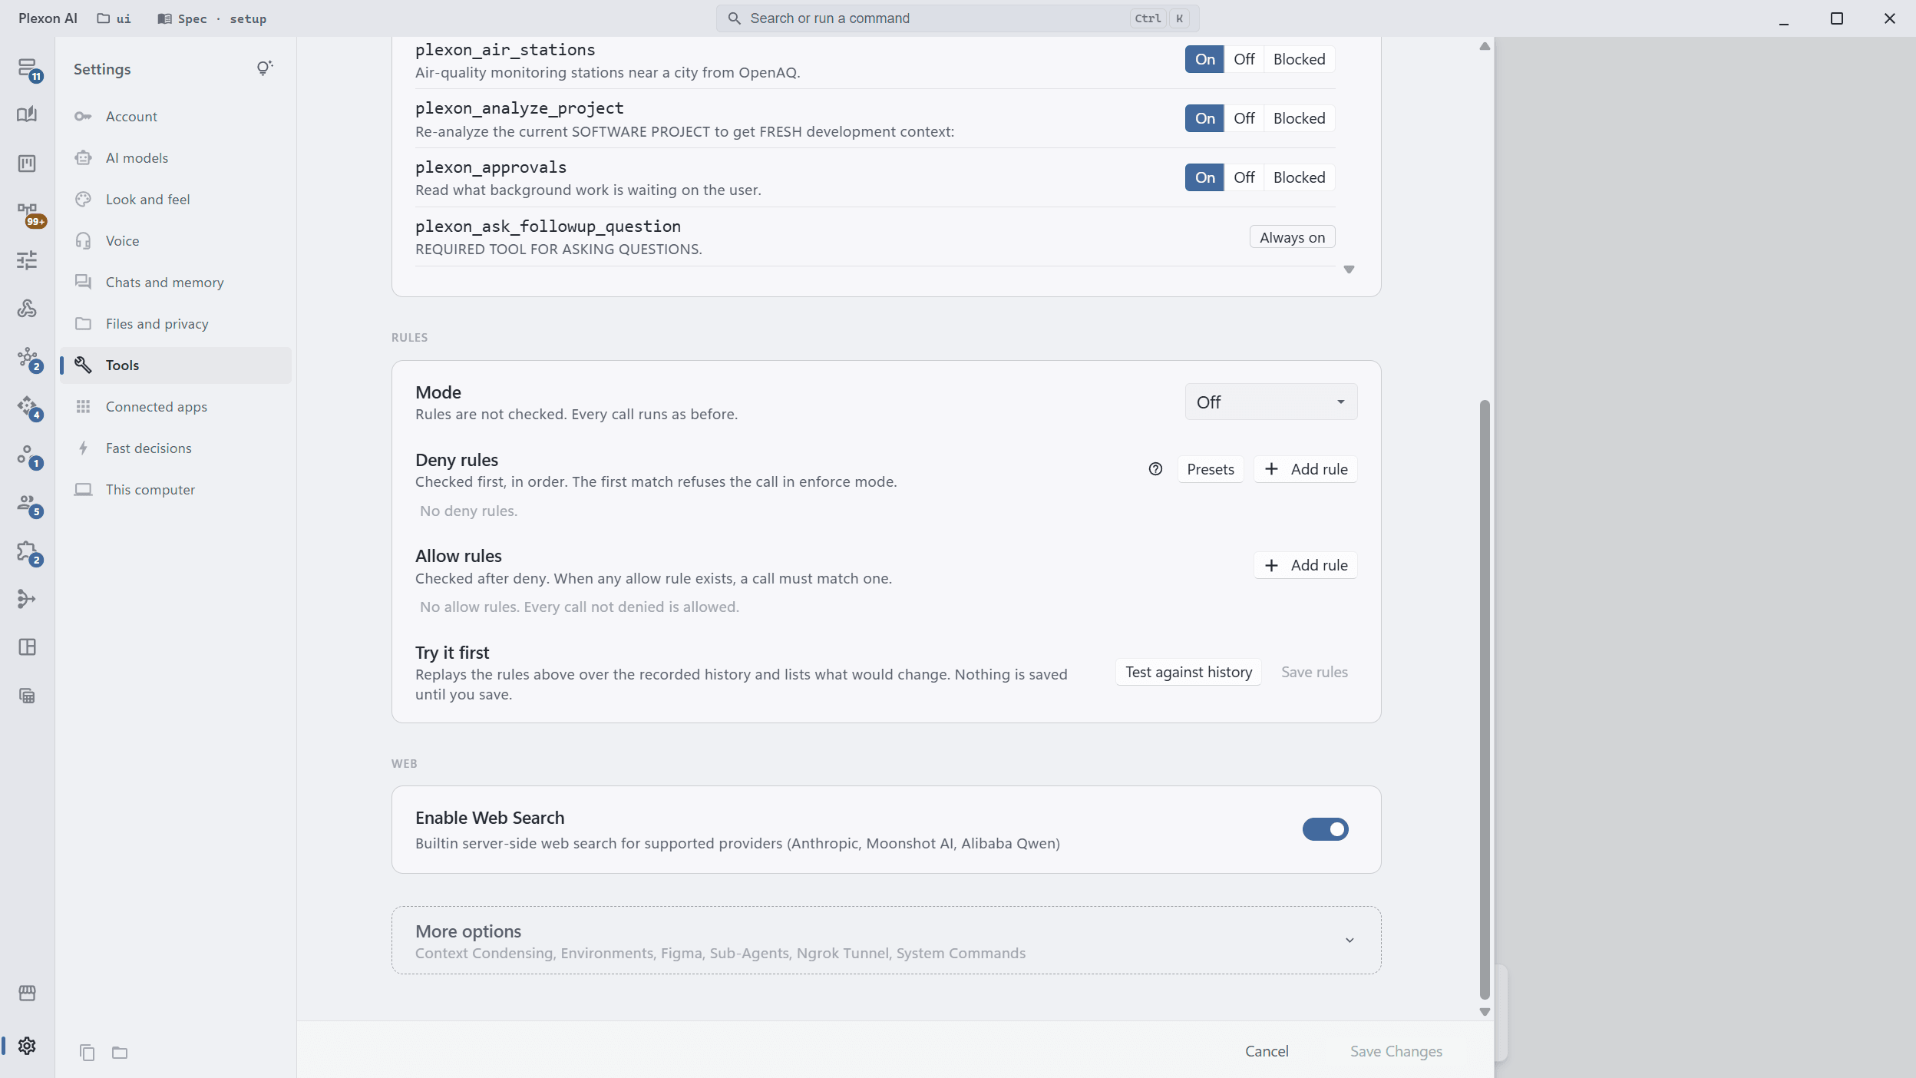Click Test against history button
1916x1078 pixels.
tap(1188, 672)
